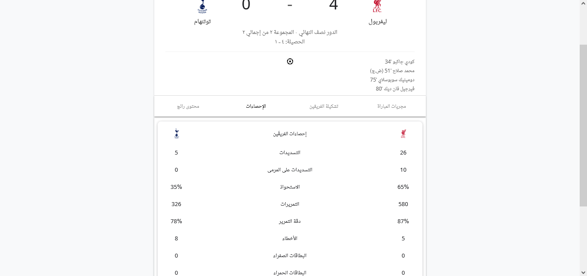The height and width of the screenshot is (276, 587).
Task: Select the Liverpool logo in the stats header
Action: (403, 133)
